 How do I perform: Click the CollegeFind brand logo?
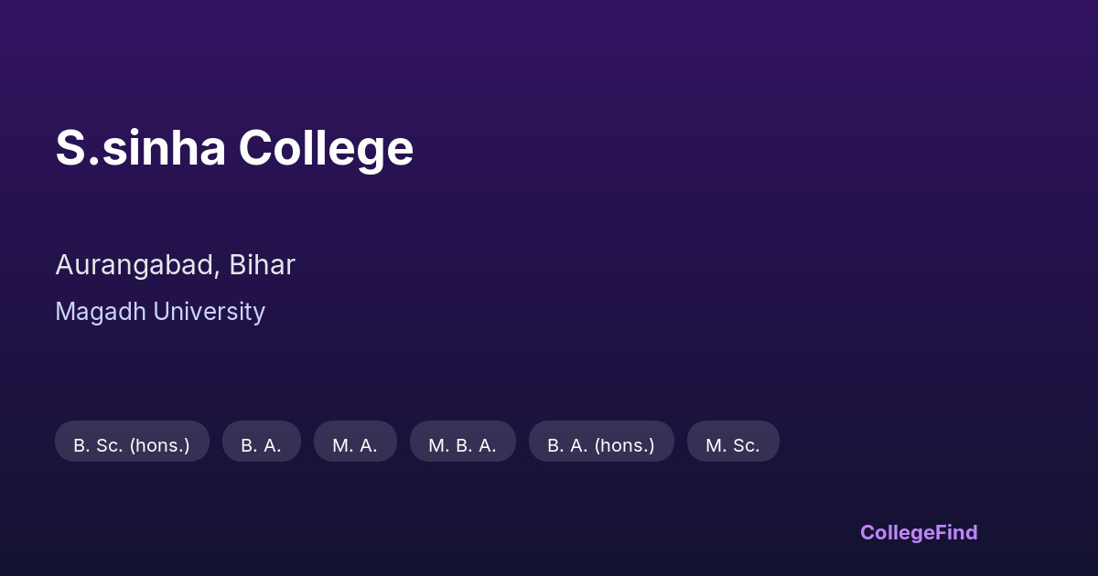tap(918, 532)
